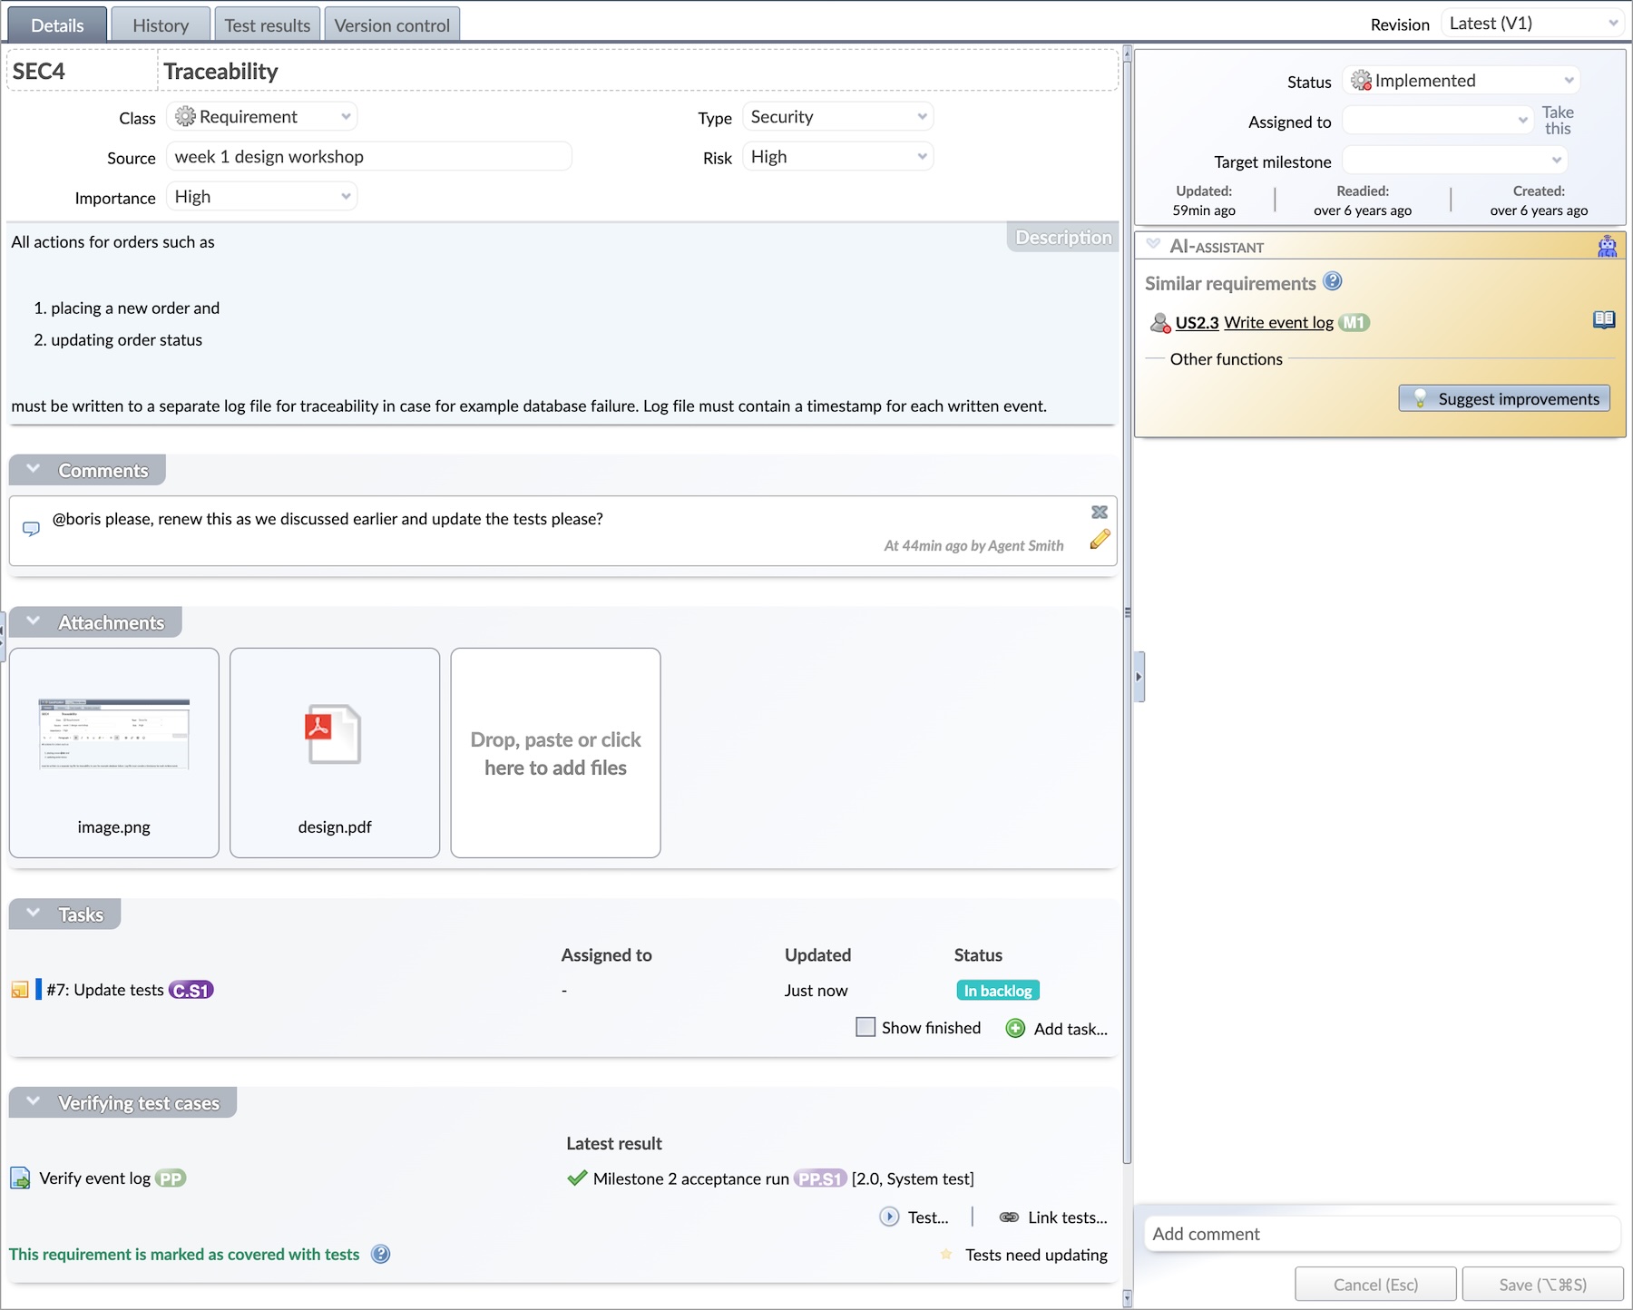The height and width of the screenshot is (1310, 1633).
Task: Delete the comment with the X icon
Action: pyautogui.click(x=1100, y=513)
